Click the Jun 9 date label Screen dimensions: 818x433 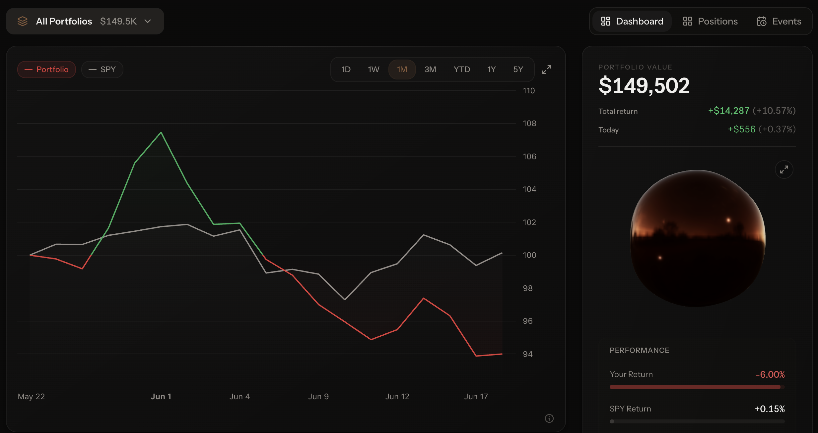318,396
